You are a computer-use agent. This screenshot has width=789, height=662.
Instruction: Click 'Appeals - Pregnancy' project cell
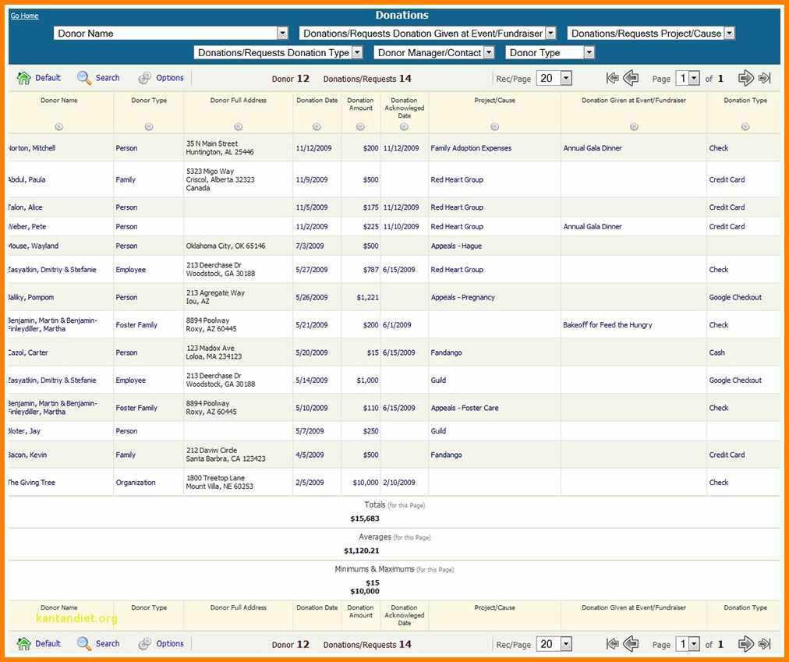(x=462, y=297)
